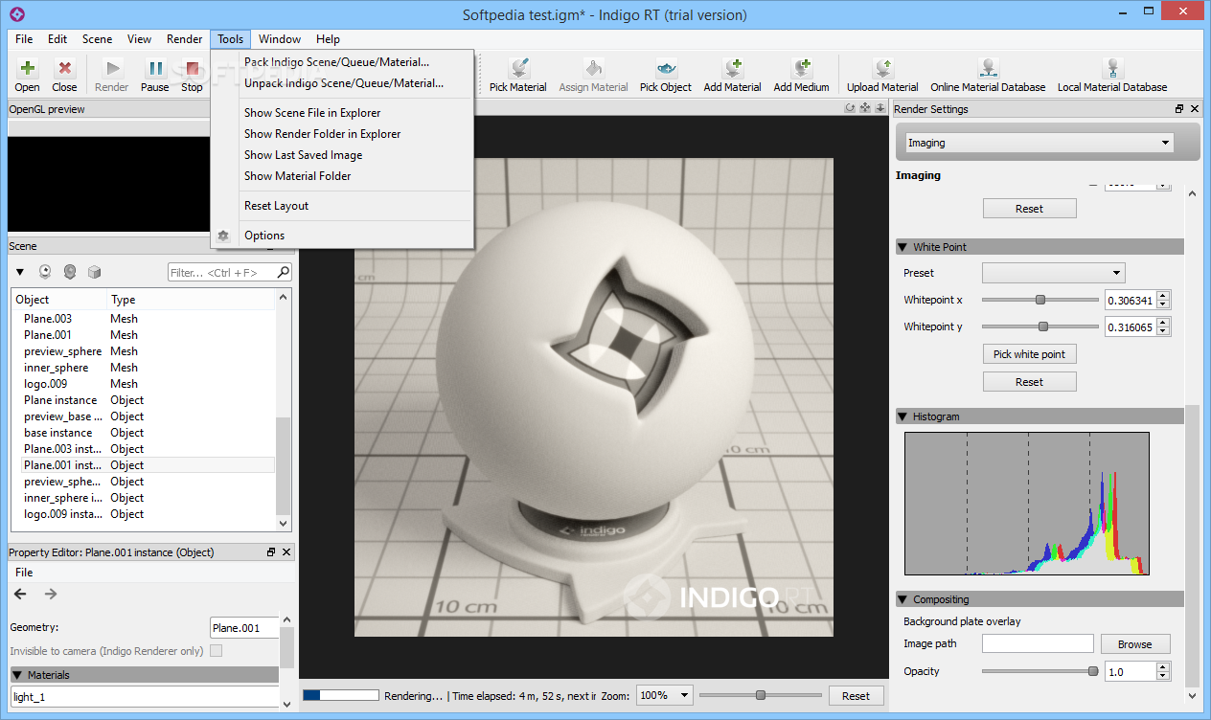The height and width of the screenshot is (720, 1211).
Task: Open the Zoom 100% dropdown
Action: pyautogui.click(x=665, y=696)
